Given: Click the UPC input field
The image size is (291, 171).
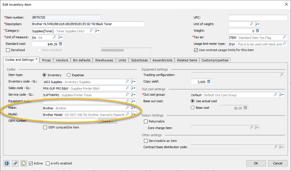Looking at the screenshot, I should [258, 17].
